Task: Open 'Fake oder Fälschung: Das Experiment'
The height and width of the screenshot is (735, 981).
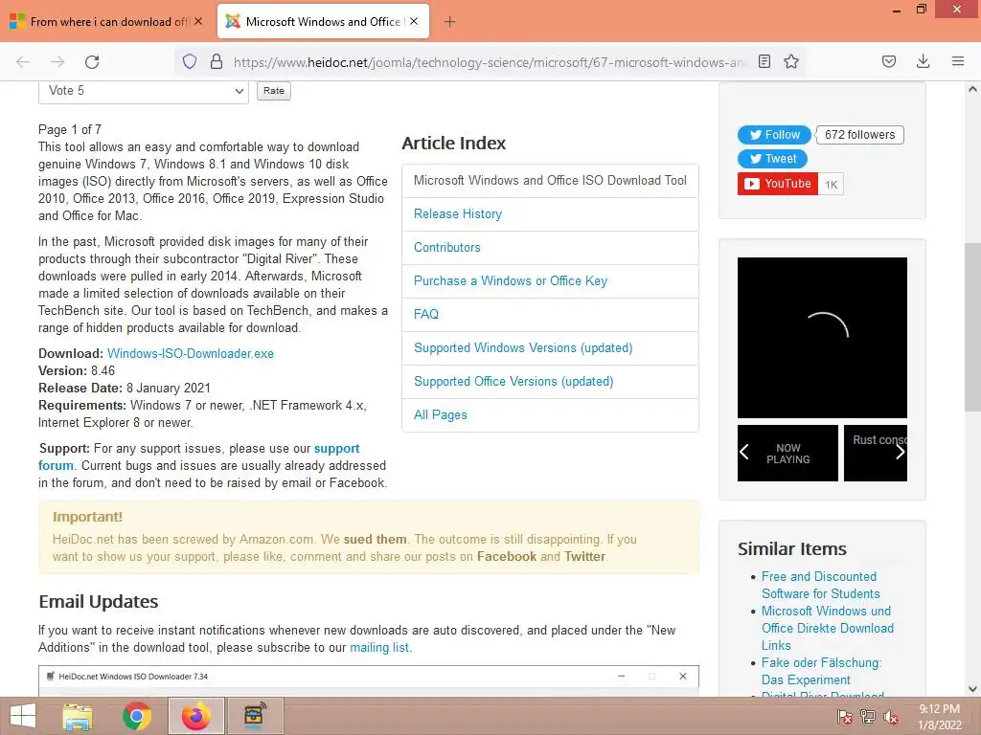Action: [821, 671]
